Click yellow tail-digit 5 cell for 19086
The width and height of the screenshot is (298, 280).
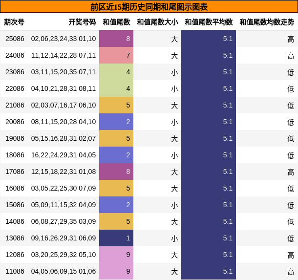click(116, 138)
